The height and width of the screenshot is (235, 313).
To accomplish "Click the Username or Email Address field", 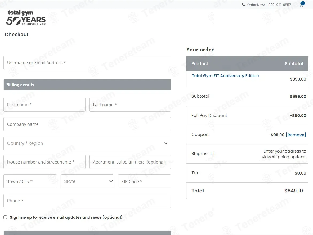I will point(87,63).
